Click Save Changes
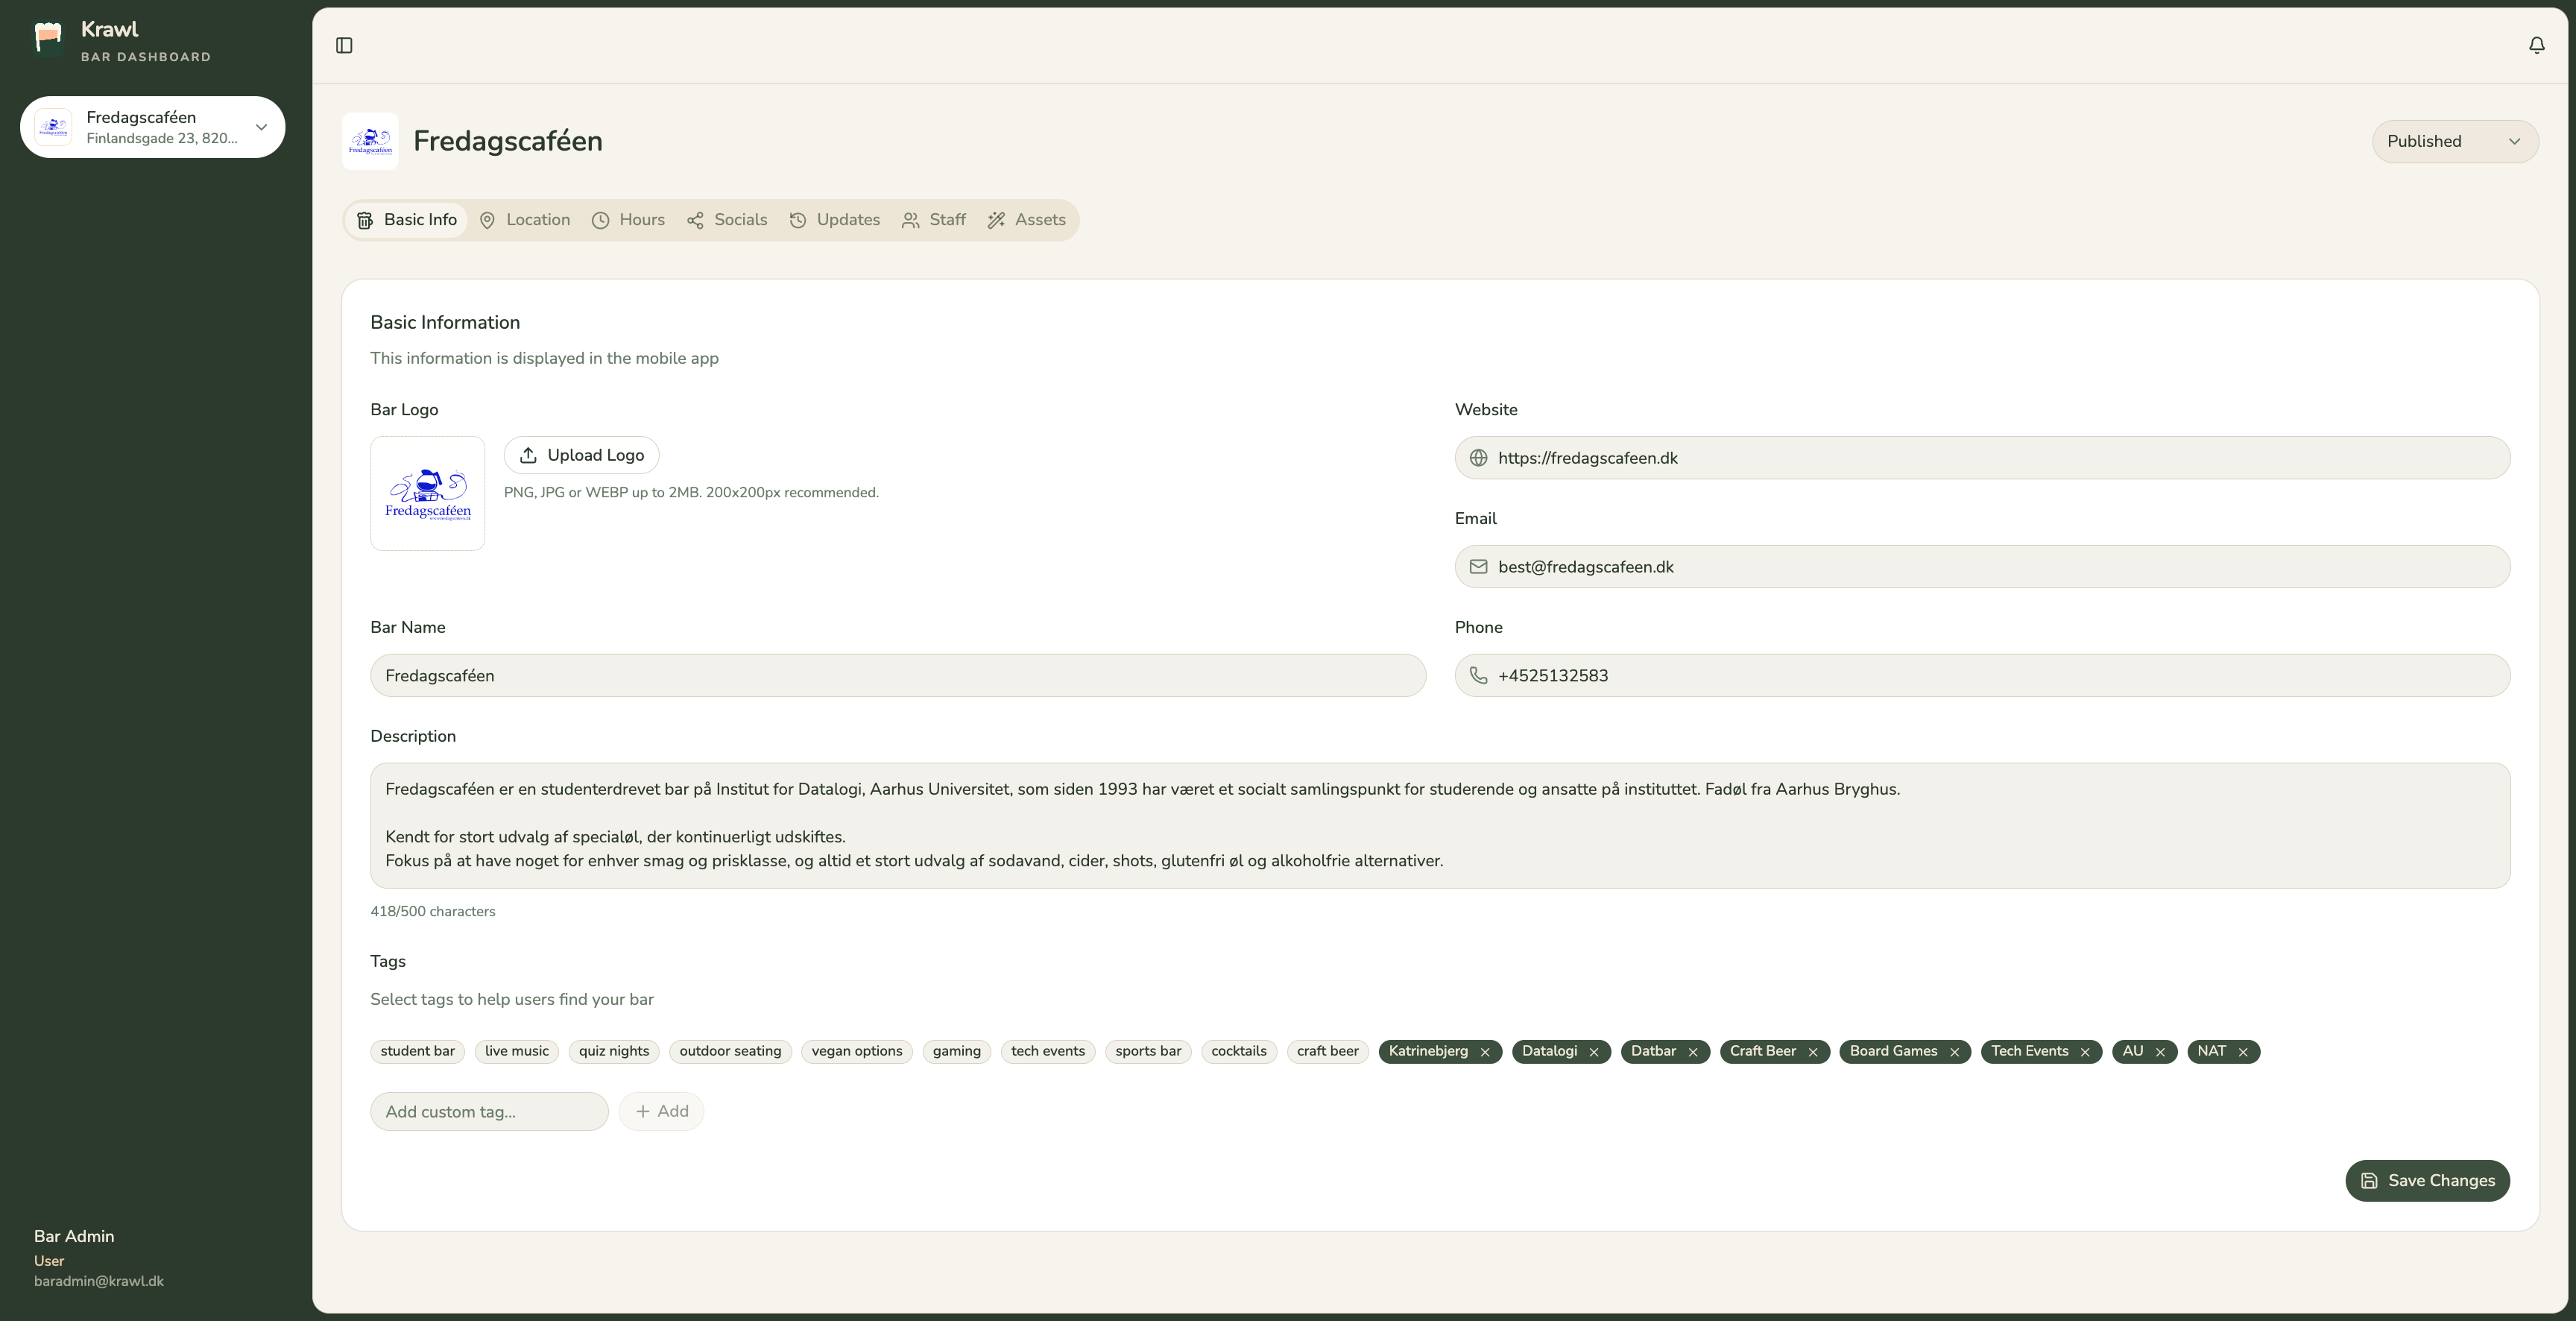Viewport: 2576px width, 1321px height. click(x=2428, y=1181)
